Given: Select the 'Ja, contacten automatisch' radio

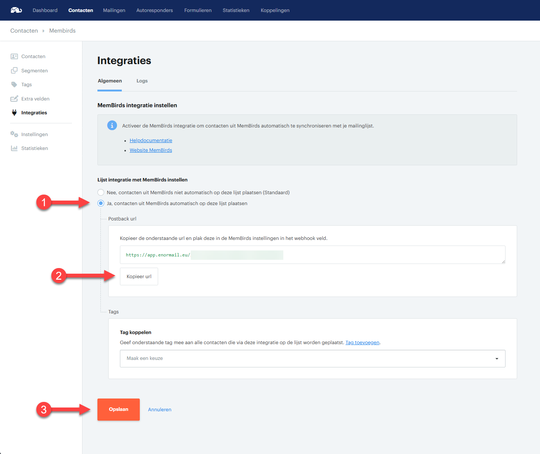Looking at the screenshot, I should (101, 203).
